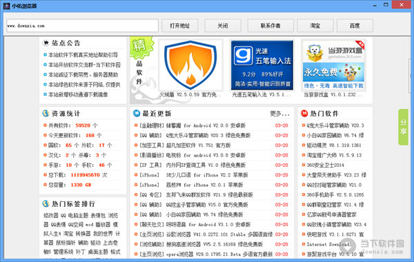Open QQ群刷皇冠管家 V21.4 in 热门软件
The height and width of the screenshot is (262, 414).
pyautogui.click(x=335, y=205)
